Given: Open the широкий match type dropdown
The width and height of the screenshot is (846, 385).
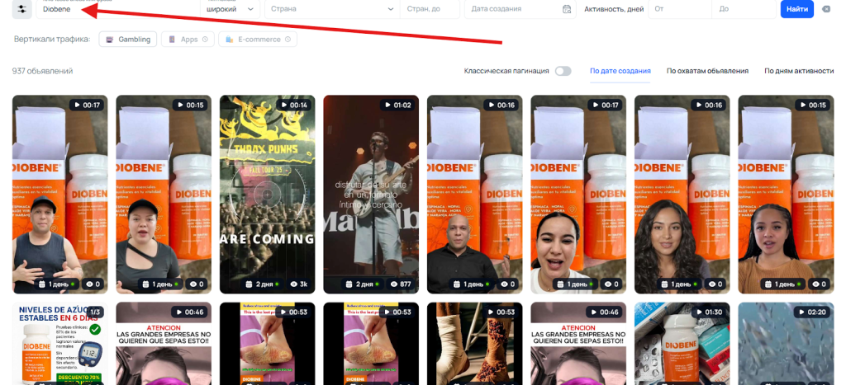Looking at the screenshot, I should point(230,9).
